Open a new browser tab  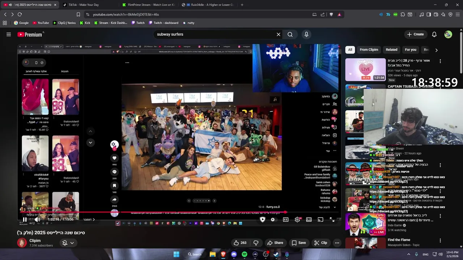pos(242,5)
